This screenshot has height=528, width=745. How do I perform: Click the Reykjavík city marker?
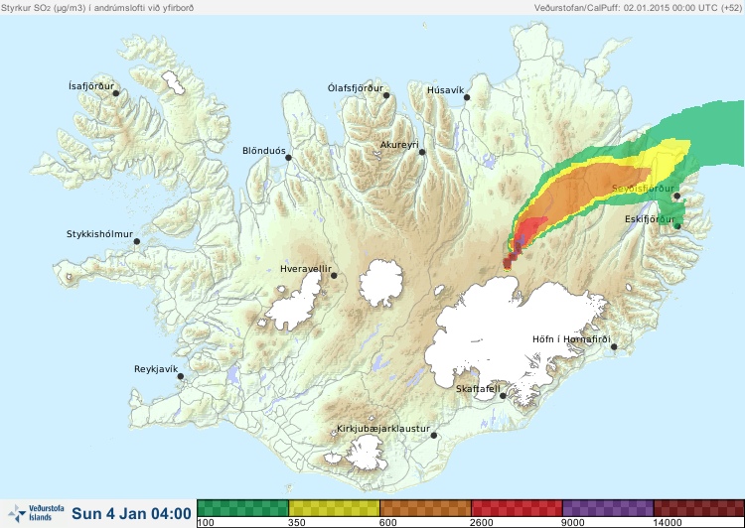(x=181, y=376)
